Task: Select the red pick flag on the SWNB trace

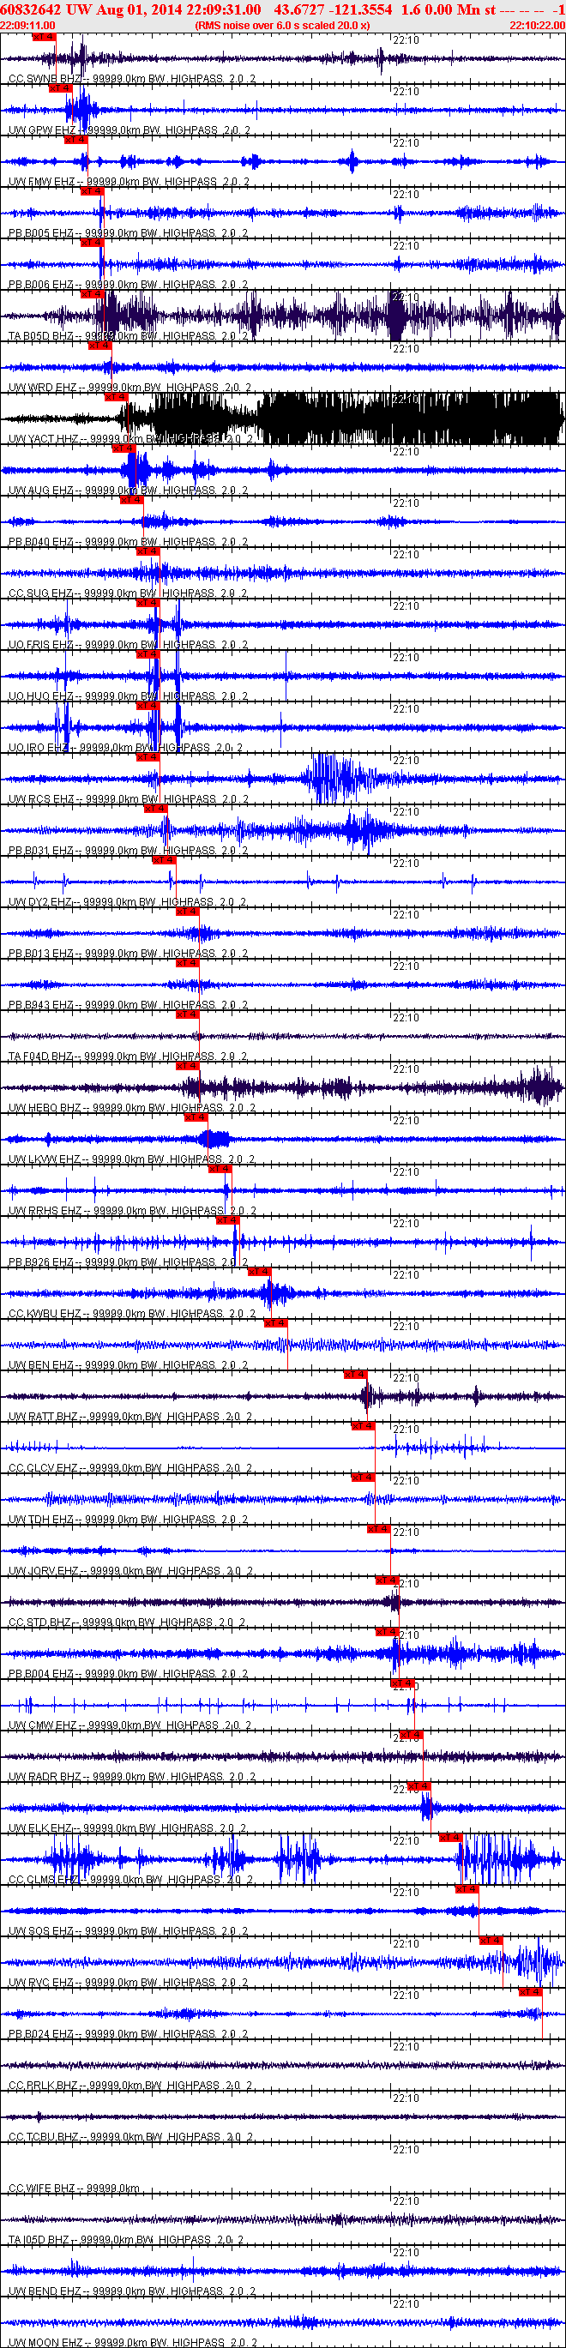Action: click(x=44, y=38)
